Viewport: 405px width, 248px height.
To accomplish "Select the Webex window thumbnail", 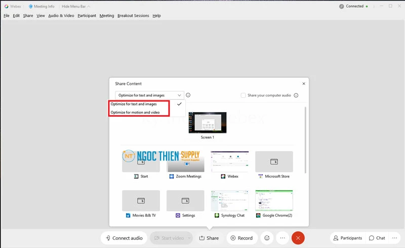I will (230, 162).
